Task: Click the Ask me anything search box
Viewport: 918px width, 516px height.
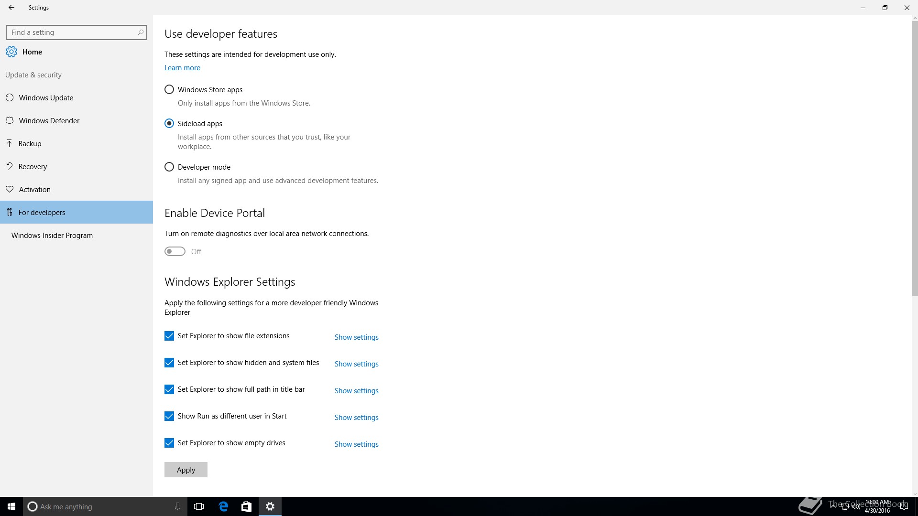Action: coord(105,506)
